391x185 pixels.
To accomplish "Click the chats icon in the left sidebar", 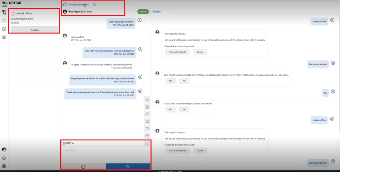I will [x=4, y=20].
